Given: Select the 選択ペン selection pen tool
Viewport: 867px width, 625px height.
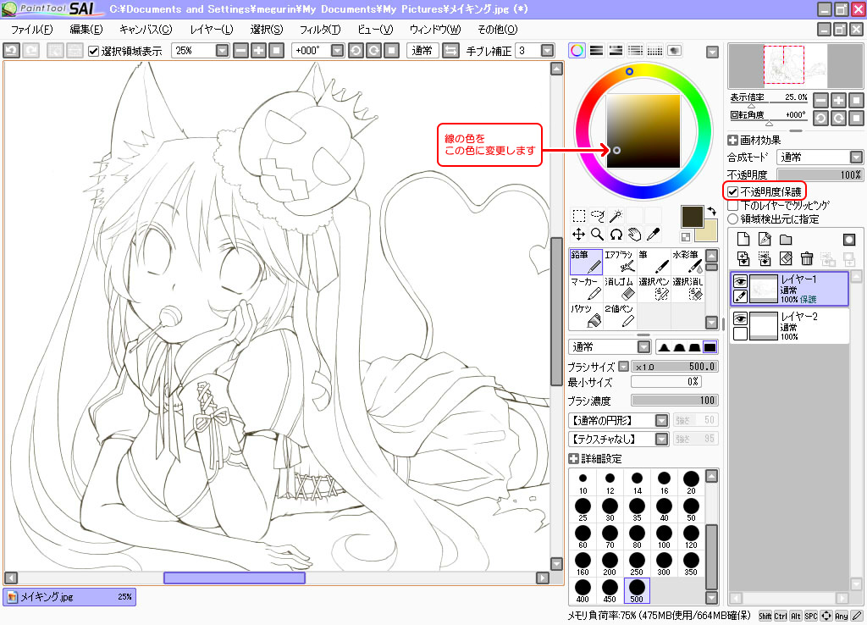Looking at the screenshot, I should (x=654, y=289).
